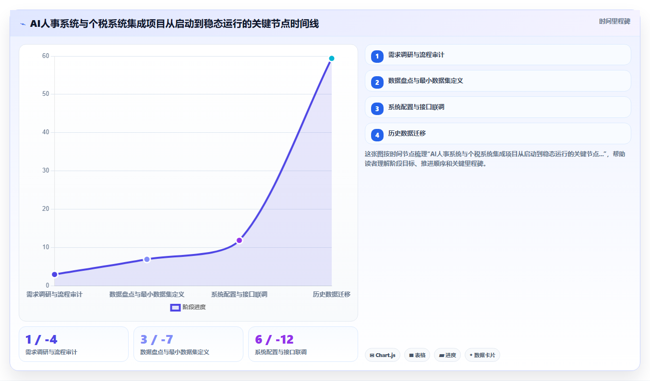The width and height of the screenshot is (650, 381).
Task: Click the 6 / -12 data card
Action: click(x=303, y=344)
